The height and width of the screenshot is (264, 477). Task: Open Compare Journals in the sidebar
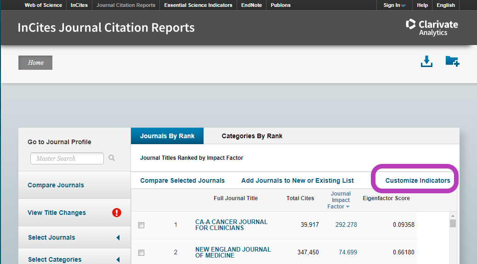(x=56, y=185)
